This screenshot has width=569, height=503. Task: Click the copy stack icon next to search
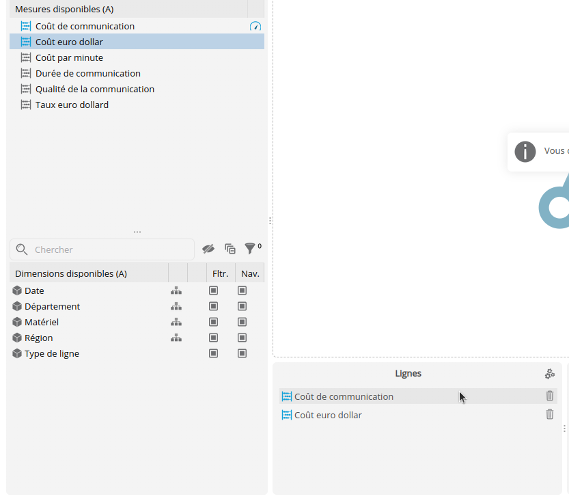point(230,249)
